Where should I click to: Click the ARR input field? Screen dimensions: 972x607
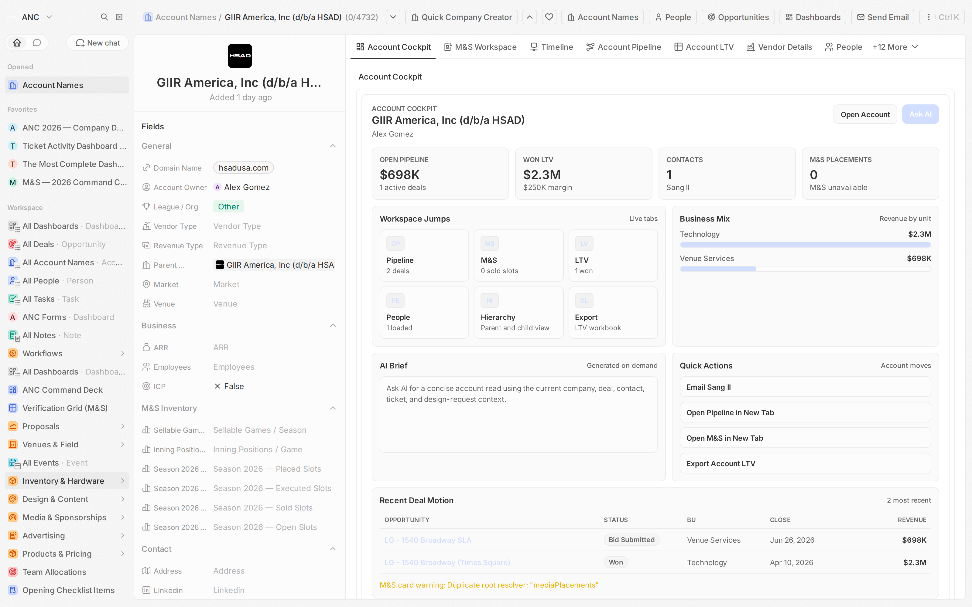click(274, 347)
